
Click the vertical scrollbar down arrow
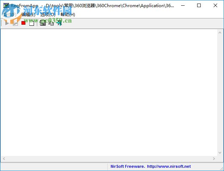click(220, 153)
